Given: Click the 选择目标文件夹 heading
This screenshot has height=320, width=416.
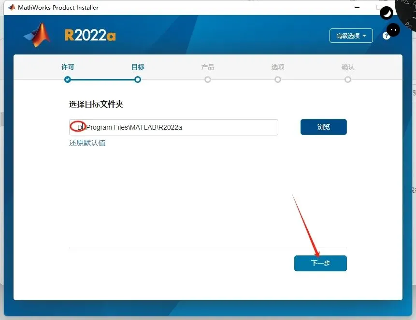Looking at the screenshot, I should pos(96,104).
